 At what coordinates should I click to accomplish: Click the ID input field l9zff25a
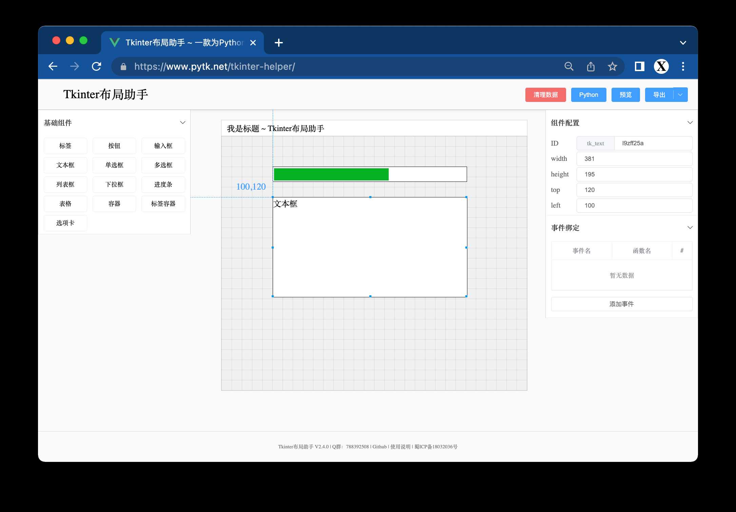[x=653, y=143]
